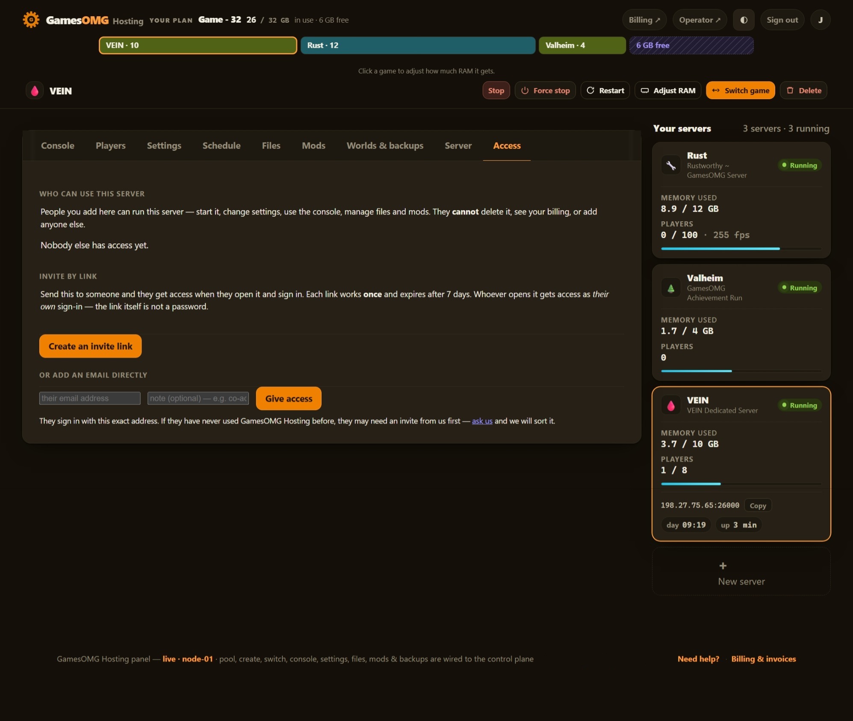Click the Rust wrench server icon
Screen dimensions: 853x721
[x=671, y=165]
